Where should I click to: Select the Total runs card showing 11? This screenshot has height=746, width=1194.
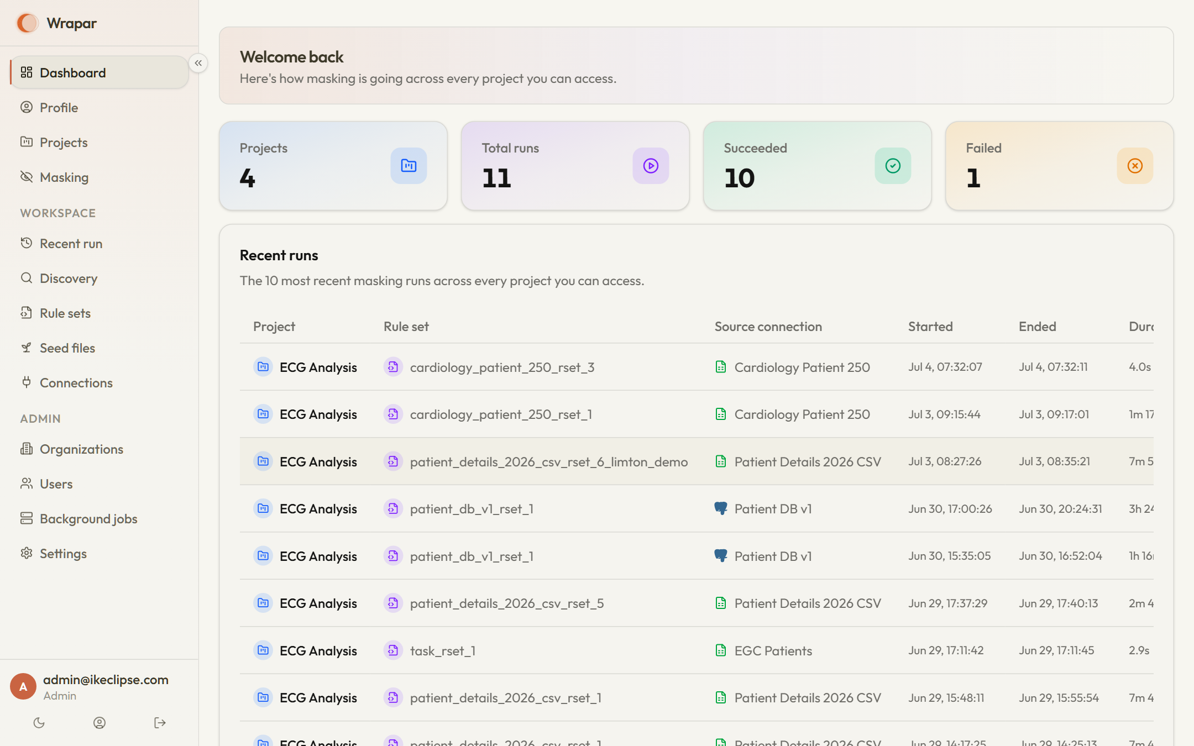[x=575, y=166]
